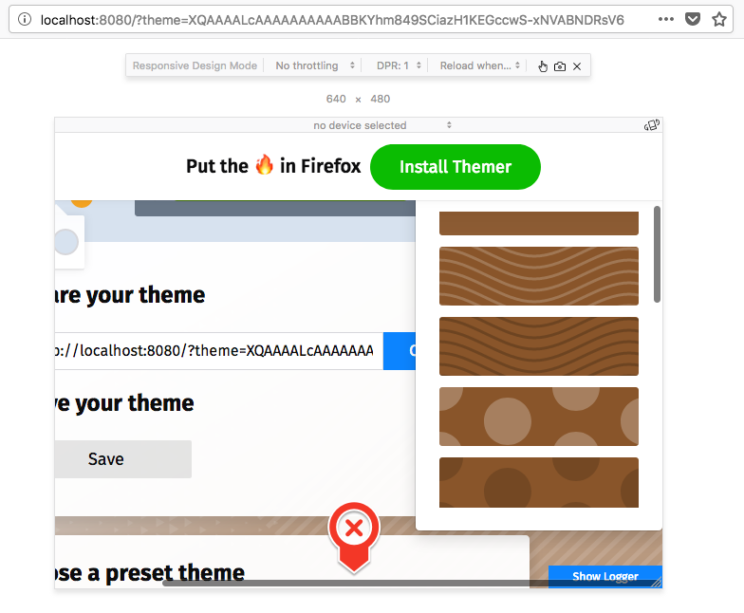Select the light circles background pattern
744x613 pixels.
tap(539, 416)
